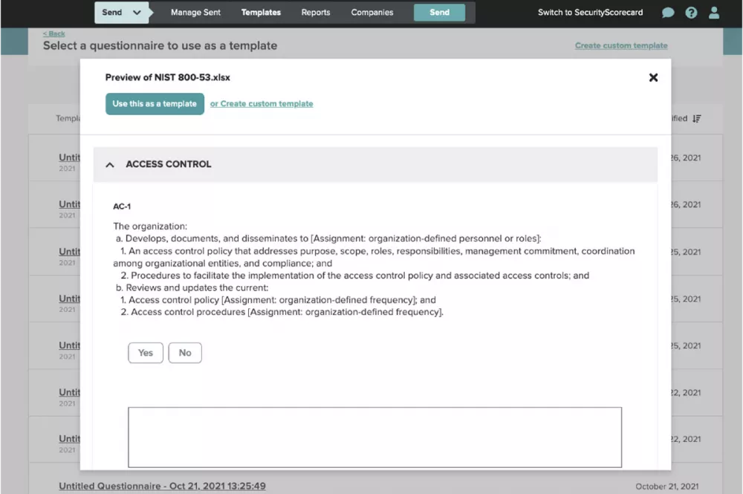Open Untitled Questionnaire - Oct 21, 2021 13:25:49
The height and width of the screenshot is (494, 743).
(x=162, y=486)
